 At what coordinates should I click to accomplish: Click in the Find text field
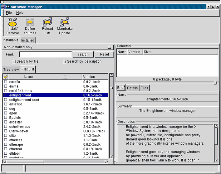[x=45, y=55]
